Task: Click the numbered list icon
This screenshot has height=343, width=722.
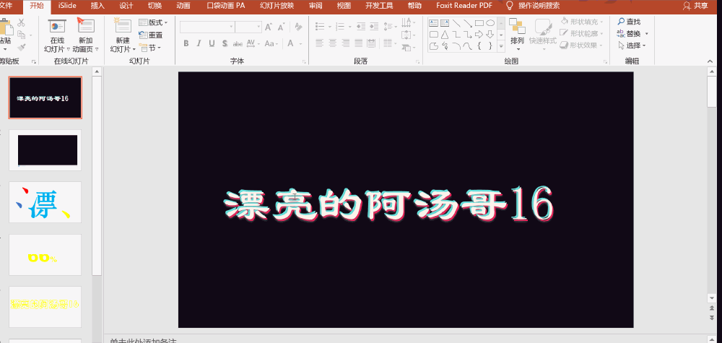Action: 340,26
